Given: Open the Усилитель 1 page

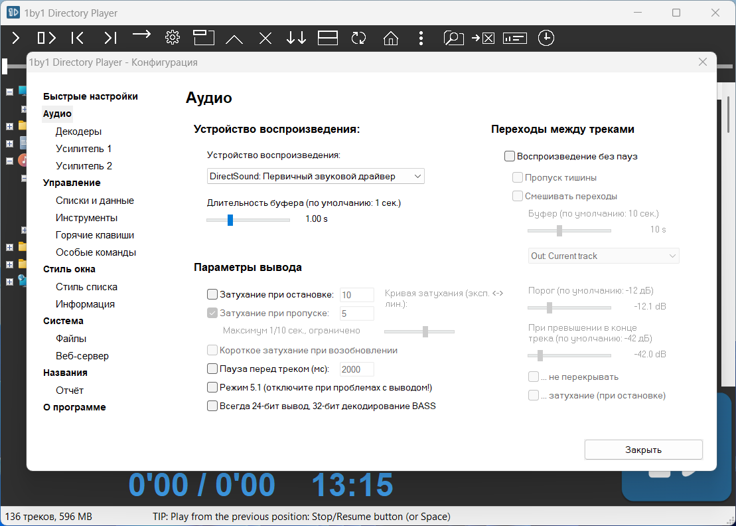Looking at the screenshot, I should (84, 149).
